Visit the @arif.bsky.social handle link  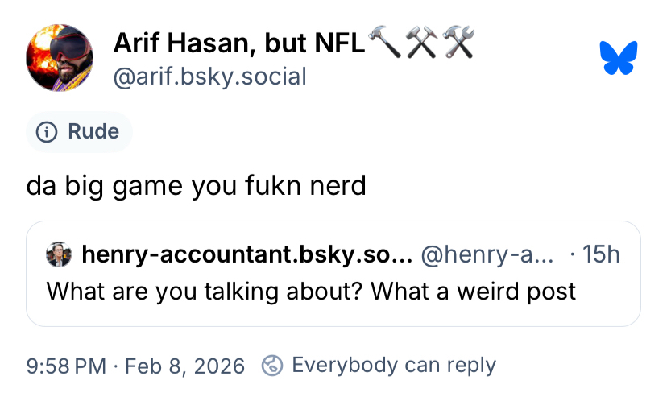tap(209, 77)
